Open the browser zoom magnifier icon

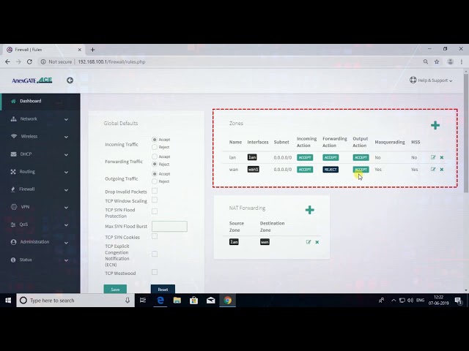click(x=426, y=61)
